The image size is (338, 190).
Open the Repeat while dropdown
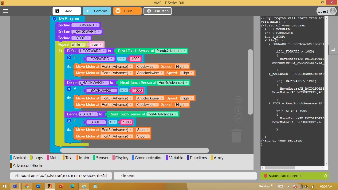[78, 44]
